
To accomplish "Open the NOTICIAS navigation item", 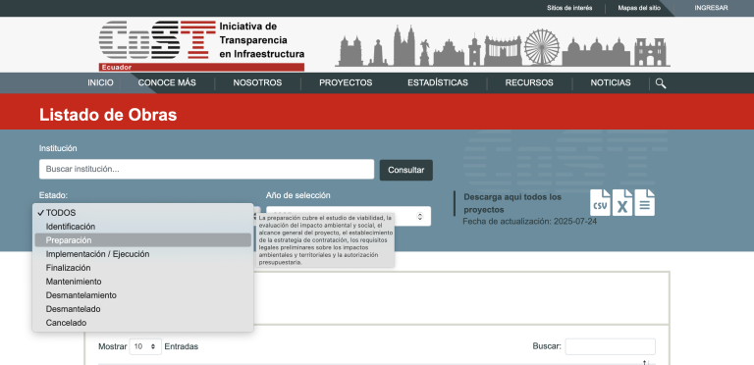I will point(611,82).
